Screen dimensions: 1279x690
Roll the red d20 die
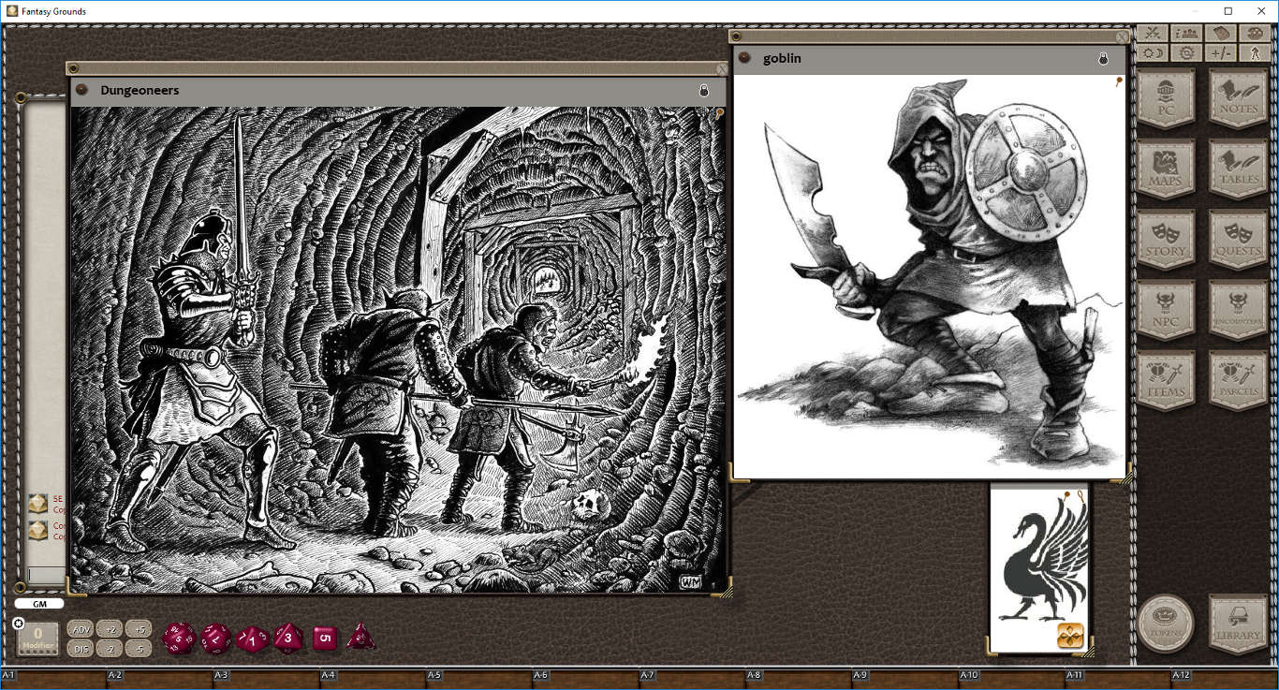tap(178, 639)
